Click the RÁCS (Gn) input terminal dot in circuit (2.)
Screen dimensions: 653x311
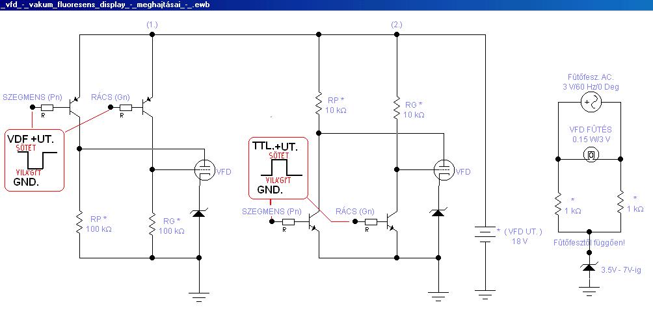tap(355, 222)
